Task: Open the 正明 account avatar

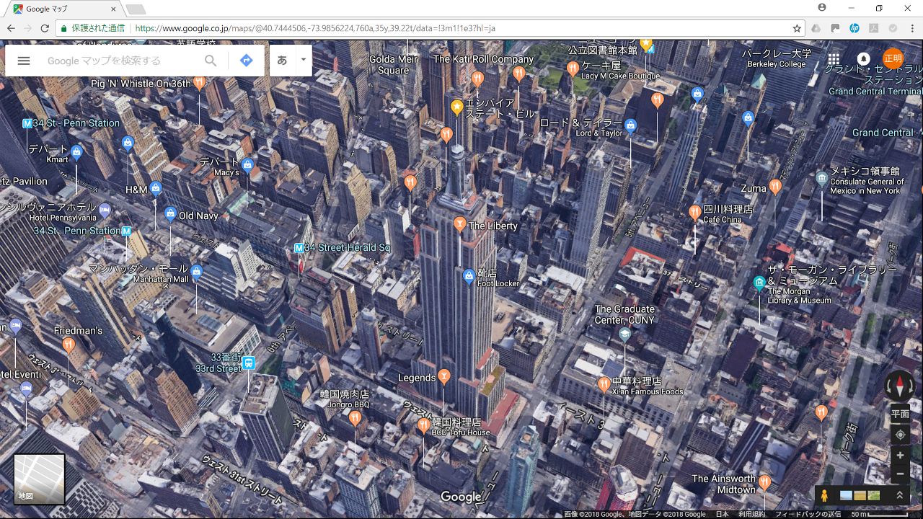Action: pos(893,59)
